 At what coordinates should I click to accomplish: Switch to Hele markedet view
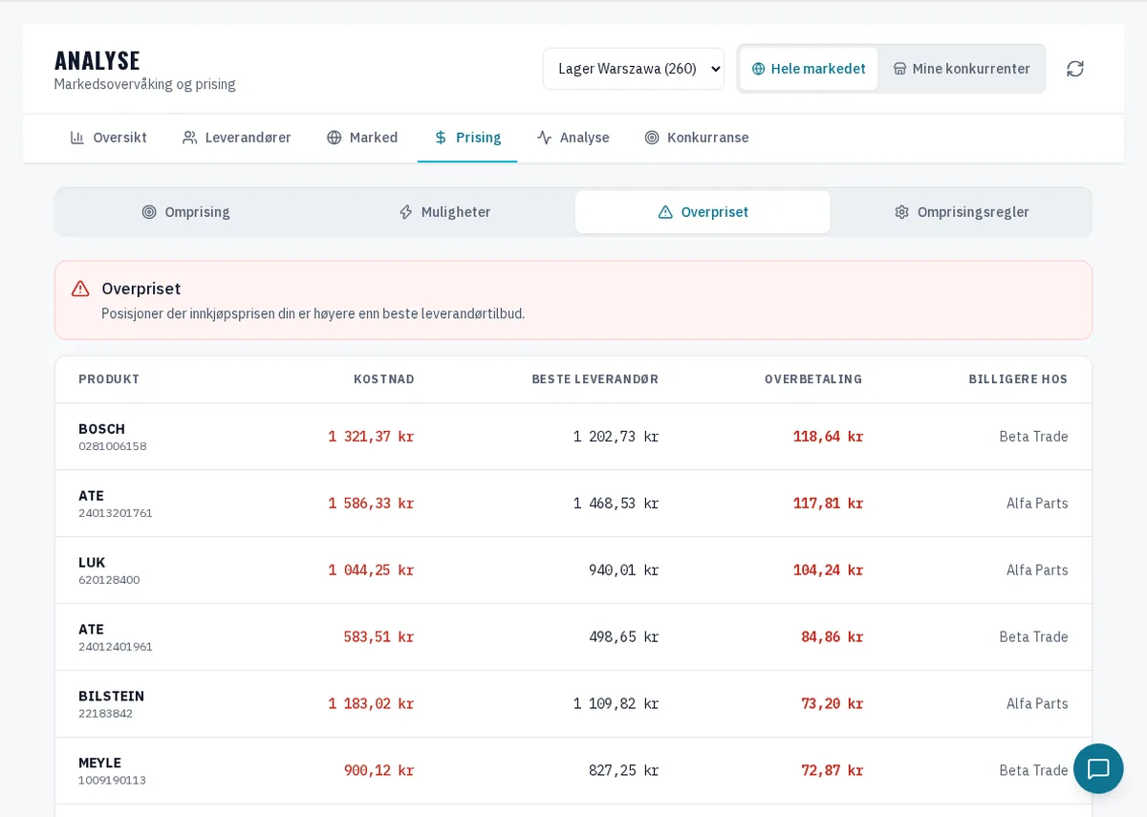coord(809,69)
